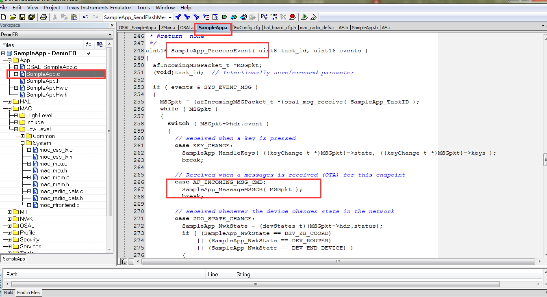547x297 pixels.
Task: Click the Path column header
Action: tap(104, 274)
